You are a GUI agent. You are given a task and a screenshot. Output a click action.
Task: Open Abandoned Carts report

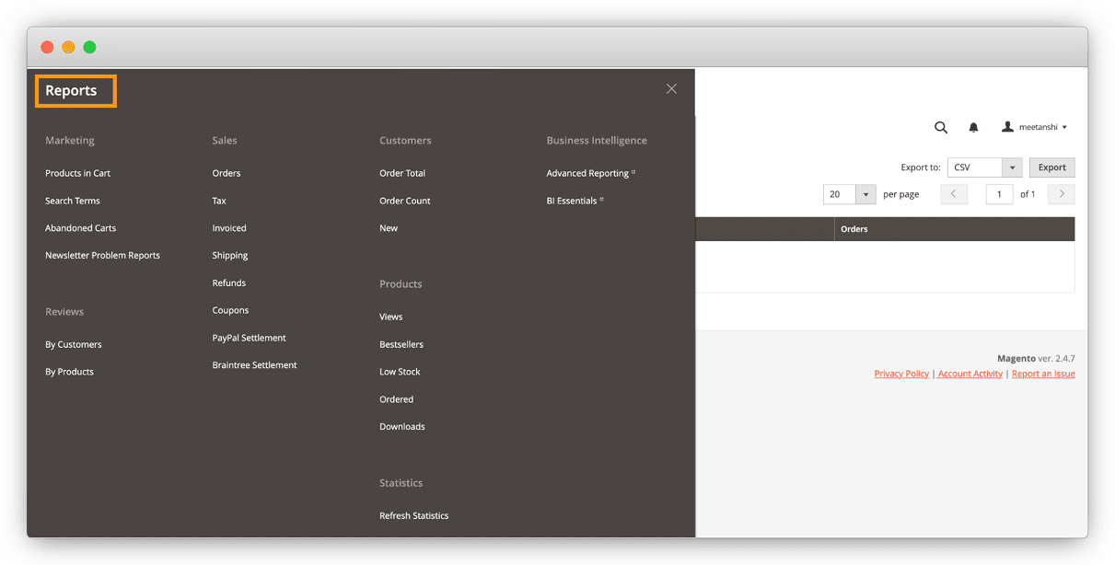point(81,228)
